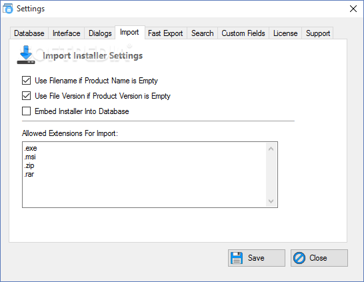364x282 pixels.
Task: Click inside the Allowed Extensions text area
Action: click(x=145, y=175)
